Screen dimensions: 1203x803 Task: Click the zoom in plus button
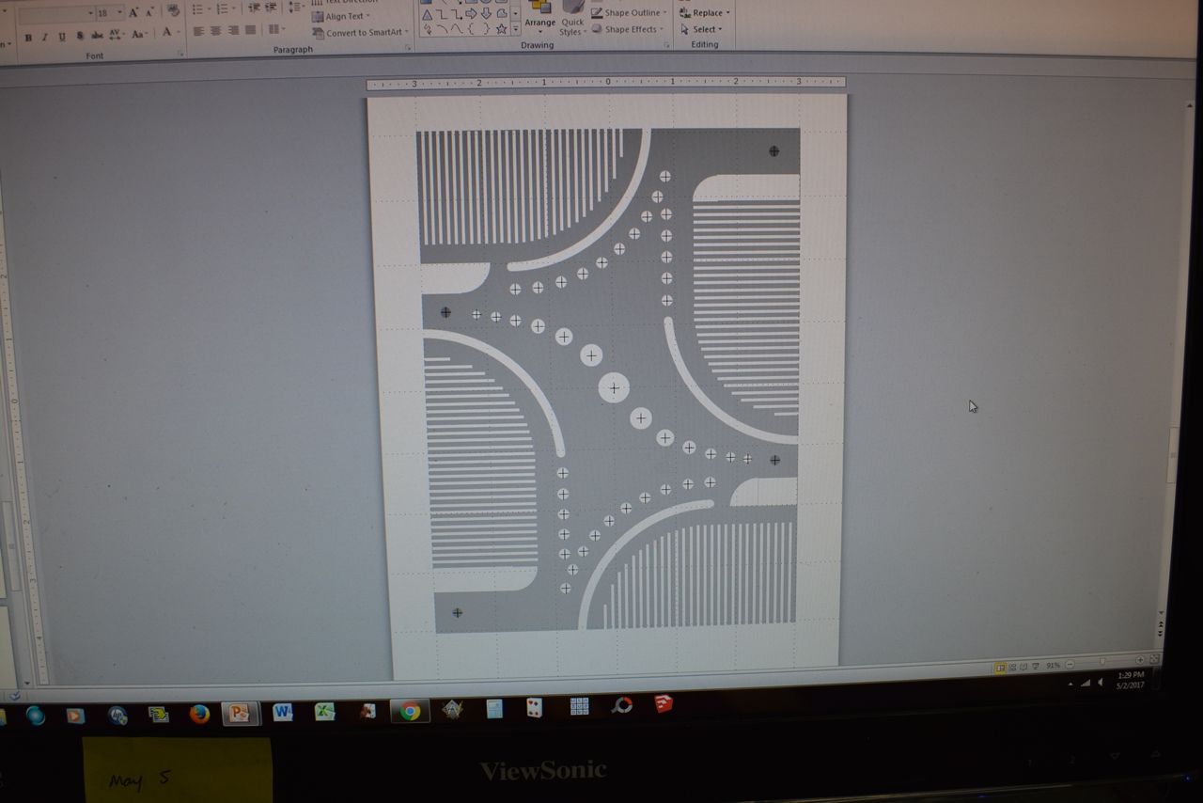(1141, 661)
